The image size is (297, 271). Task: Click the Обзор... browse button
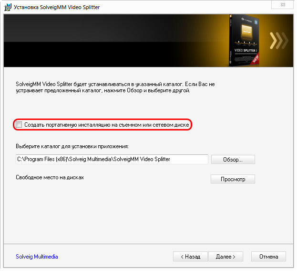coord(233,159)
